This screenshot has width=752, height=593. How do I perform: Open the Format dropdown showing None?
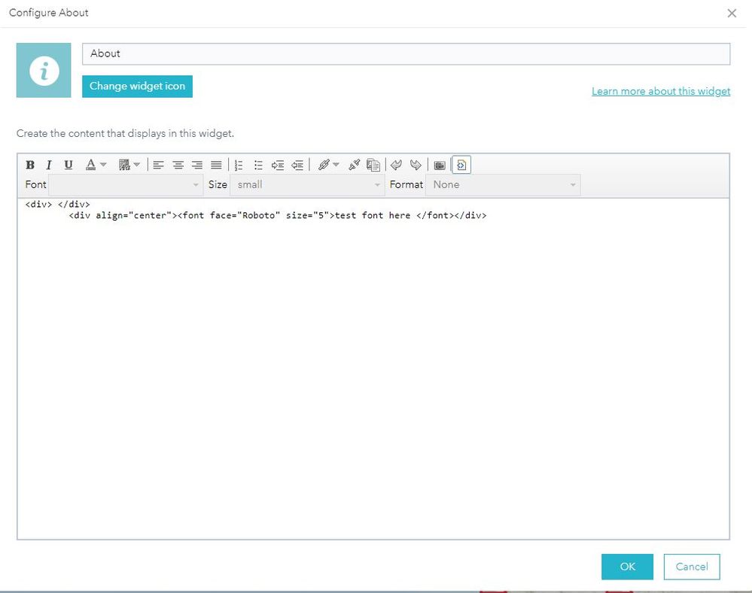click(x=503, y=185)
